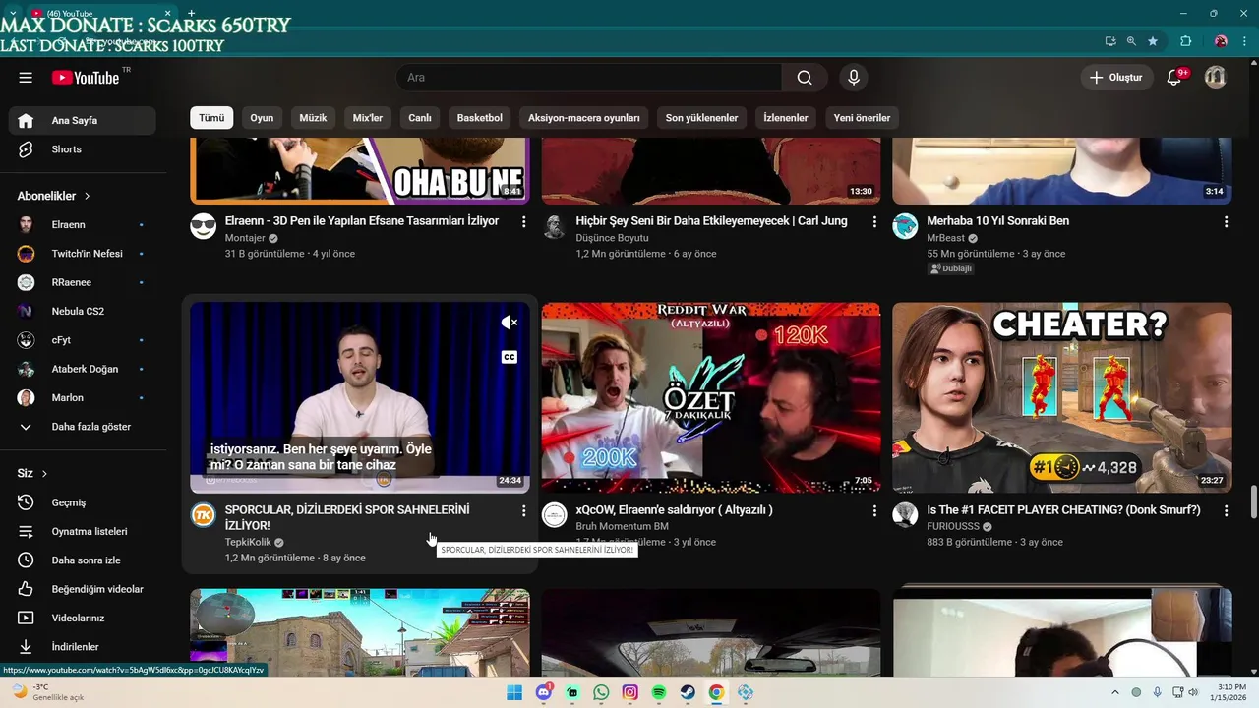Open more options for Carl Jung video
This screenshot has width=1259, height=708.
[874, 222]
